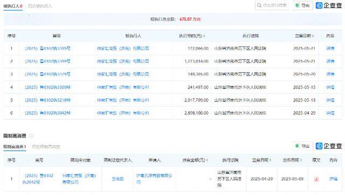Image resolution: width=345 pixels, height=195 pixels.
Task: Click amount cell 2,017,709.00
Action: [x=196, y=100]
